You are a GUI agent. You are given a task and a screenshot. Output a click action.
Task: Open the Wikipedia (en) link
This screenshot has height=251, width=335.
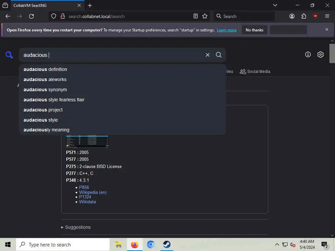93,192
